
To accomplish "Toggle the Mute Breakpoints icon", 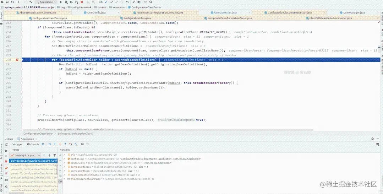I will [6, 173].
